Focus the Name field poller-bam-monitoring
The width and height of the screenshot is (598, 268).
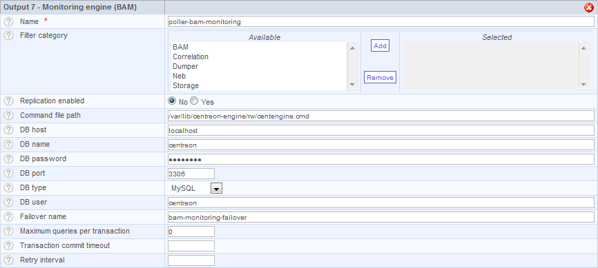381,21
